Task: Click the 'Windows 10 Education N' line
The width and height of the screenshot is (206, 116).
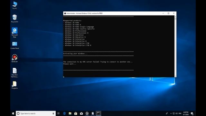Action: (x=75, y=37)
